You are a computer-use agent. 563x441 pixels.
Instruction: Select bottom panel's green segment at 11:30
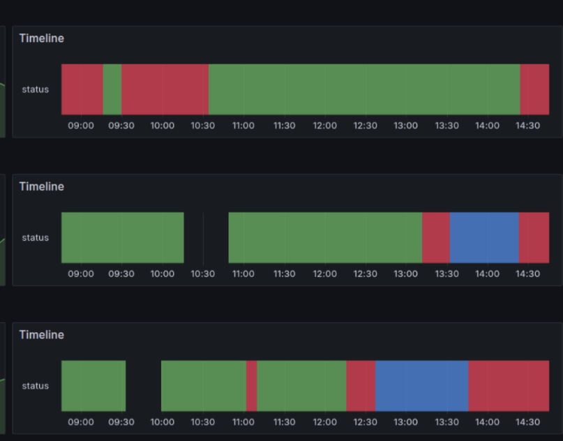coord(301,386)
